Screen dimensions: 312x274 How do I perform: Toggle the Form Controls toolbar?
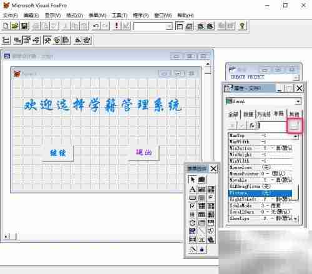(47, 40)
